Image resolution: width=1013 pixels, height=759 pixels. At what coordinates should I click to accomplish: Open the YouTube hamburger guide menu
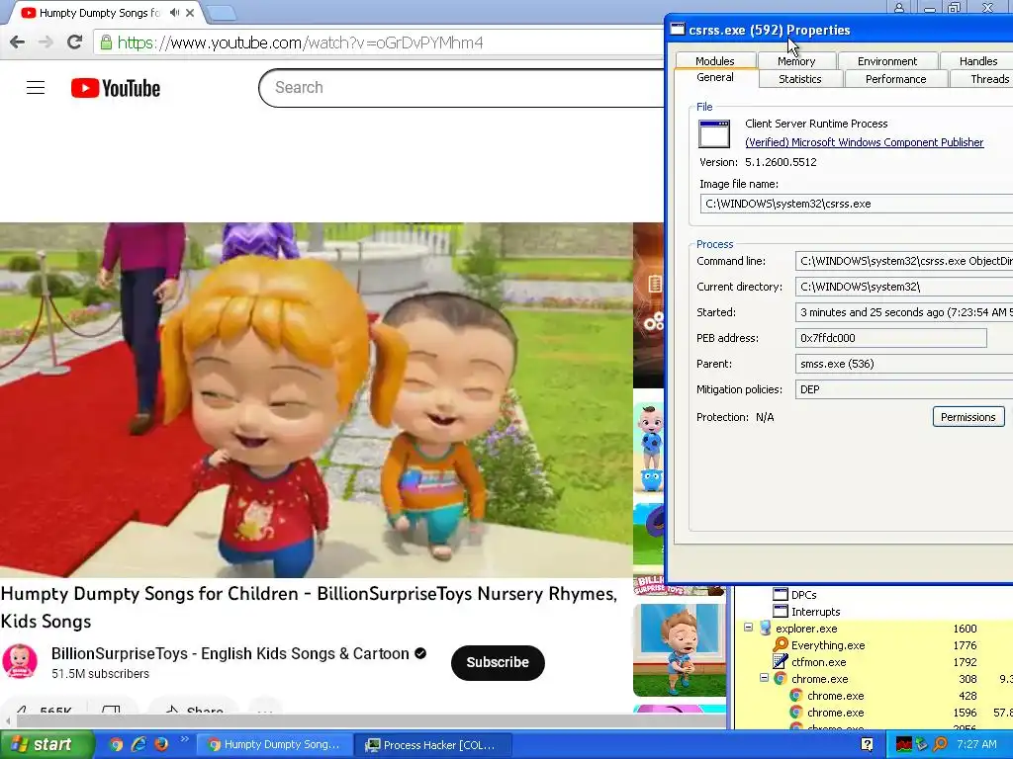36,88
